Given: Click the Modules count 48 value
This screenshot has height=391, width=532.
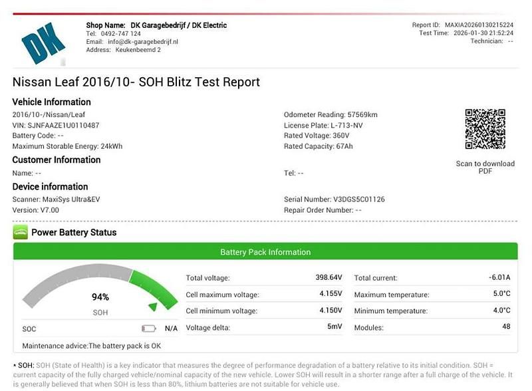Looking at the screenshot, I should 505,327.
